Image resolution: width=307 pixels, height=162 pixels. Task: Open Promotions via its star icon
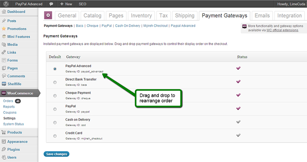pos(4,29)
